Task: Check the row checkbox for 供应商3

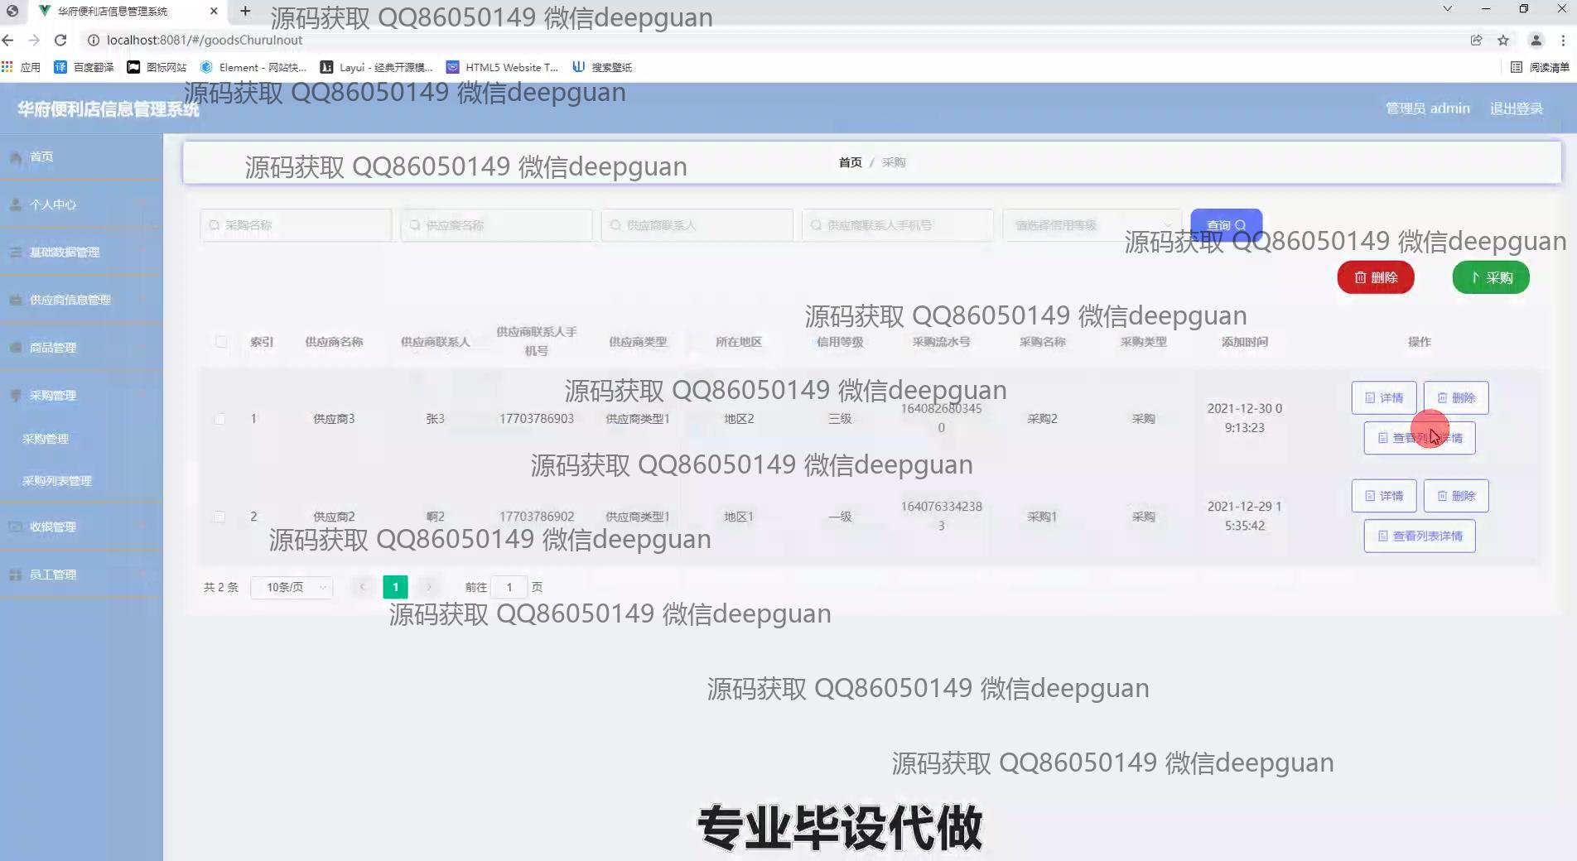Action: tap(219, 419)
